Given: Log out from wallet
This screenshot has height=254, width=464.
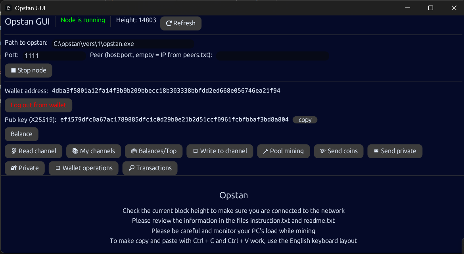Looking at the screenshot, I should [38, 105].
